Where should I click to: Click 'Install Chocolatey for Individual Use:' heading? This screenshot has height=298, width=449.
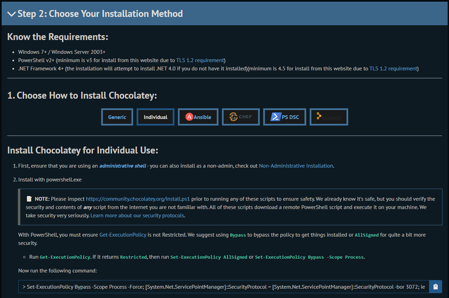click(x=83, y=150)
